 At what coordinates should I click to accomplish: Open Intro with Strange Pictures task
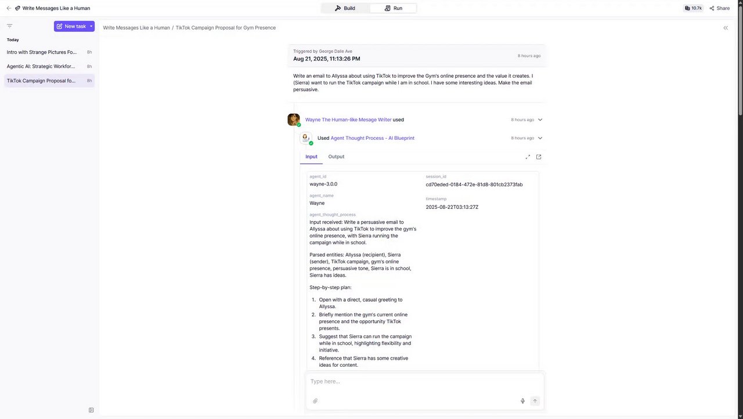(49, 52)
